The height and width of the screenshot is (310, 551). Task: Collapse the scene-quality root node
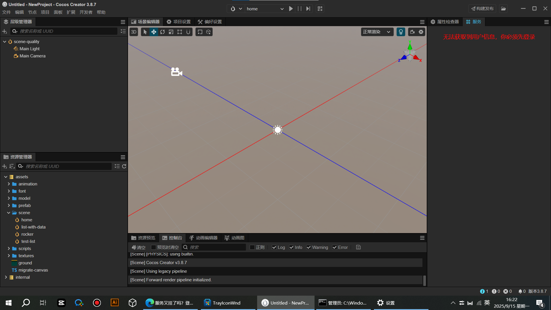coord(5,42)
